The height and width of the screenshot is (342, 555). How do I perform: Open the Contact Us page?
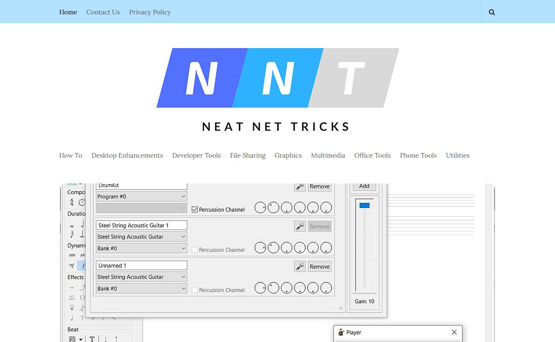103,12
